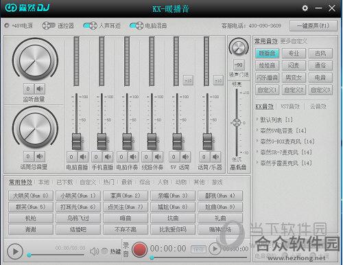The height and width of the screenshot is (265, 343).
Task: Open the 游戏 effects tab
Action: click(217, 182)
